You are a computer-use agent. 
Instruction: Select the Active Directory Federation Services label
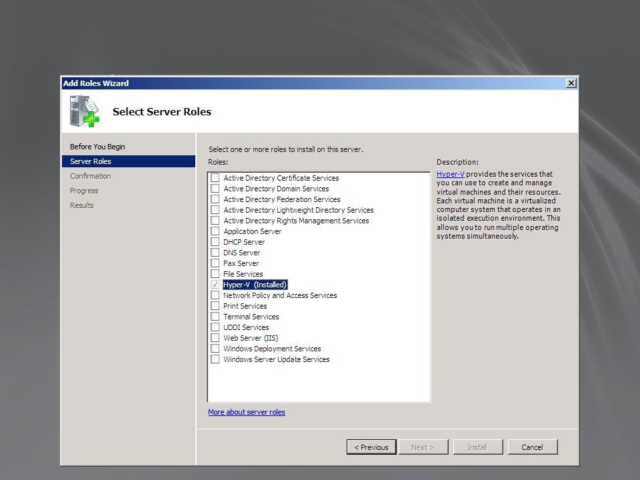coord(281,199)
